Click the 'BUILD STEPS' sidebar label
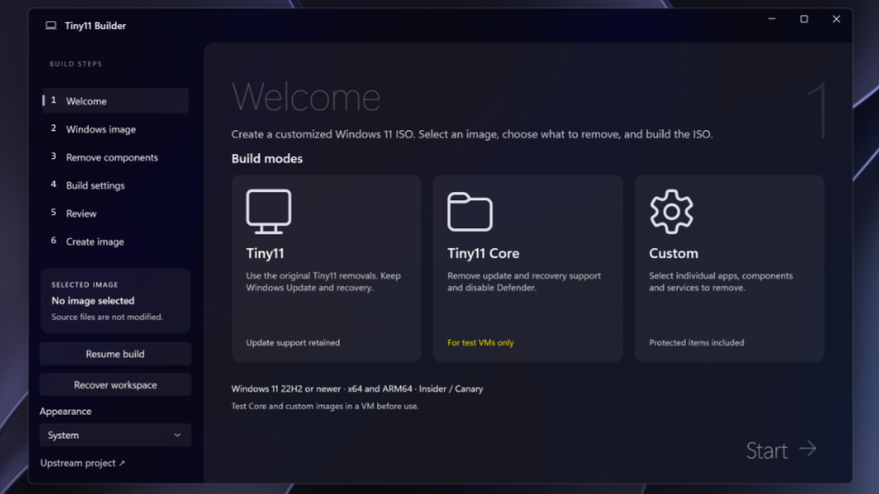879x494 pixels. pyautogui.click(x=76, y=63)
